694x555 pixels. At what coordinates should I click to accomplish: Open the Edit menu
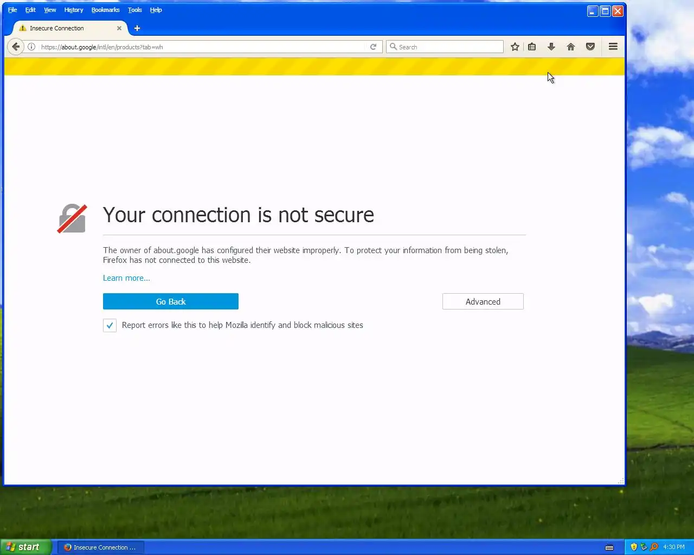[x=30, y=10]
